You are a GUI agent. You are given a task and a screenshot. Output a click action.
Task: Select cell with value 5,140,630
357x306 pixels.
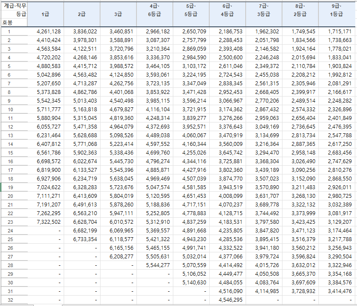(x=191, y=282)
